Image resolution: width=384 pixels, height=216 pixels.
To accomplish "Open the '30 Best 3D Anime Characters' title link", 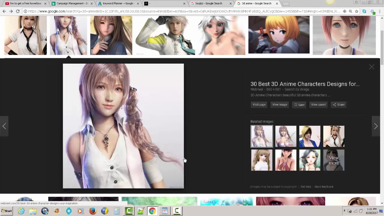I will (x=305, y=84).
